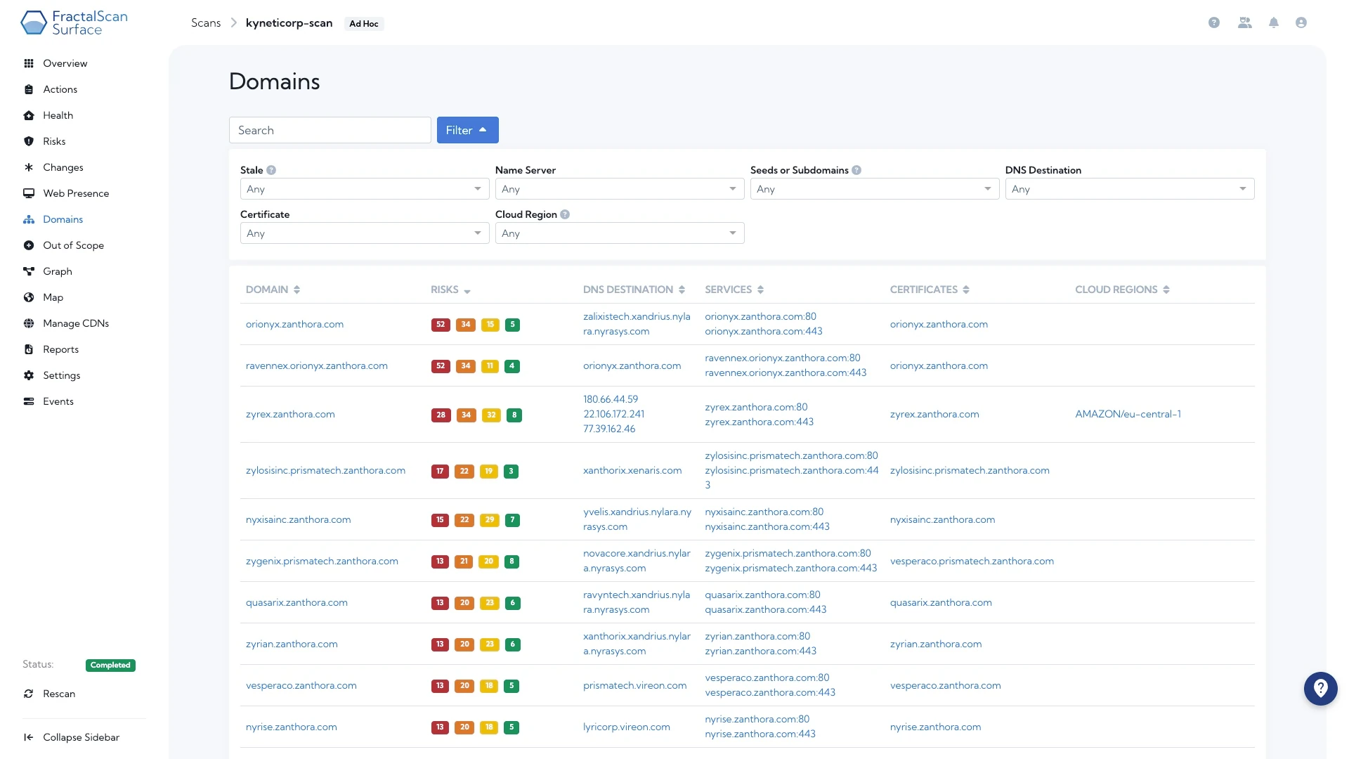The width and height of the screenshot is (1349, 759).
Task: Click the Web Presence menu item
Action: pos(76,193)
